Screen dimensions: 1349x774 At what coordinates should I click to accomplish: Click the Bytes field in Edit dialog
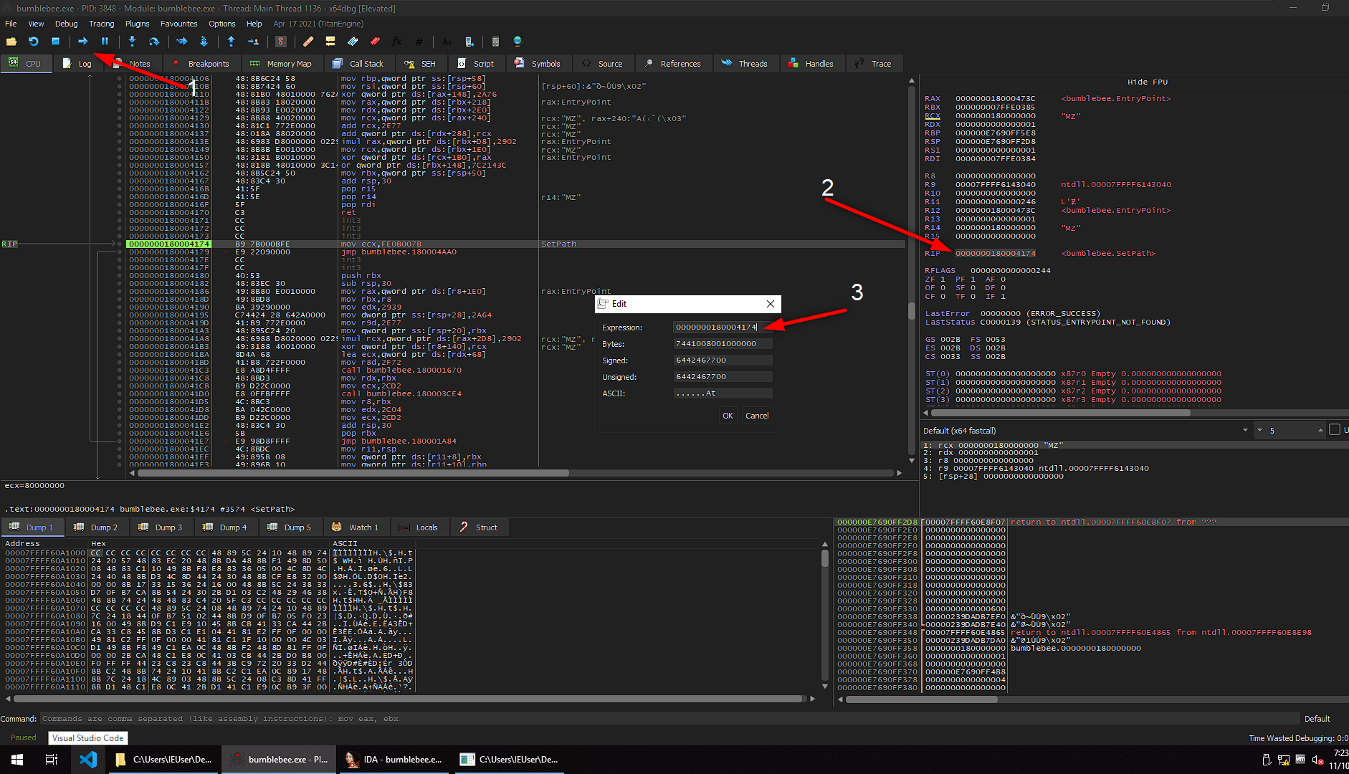[x=723, y=344]
